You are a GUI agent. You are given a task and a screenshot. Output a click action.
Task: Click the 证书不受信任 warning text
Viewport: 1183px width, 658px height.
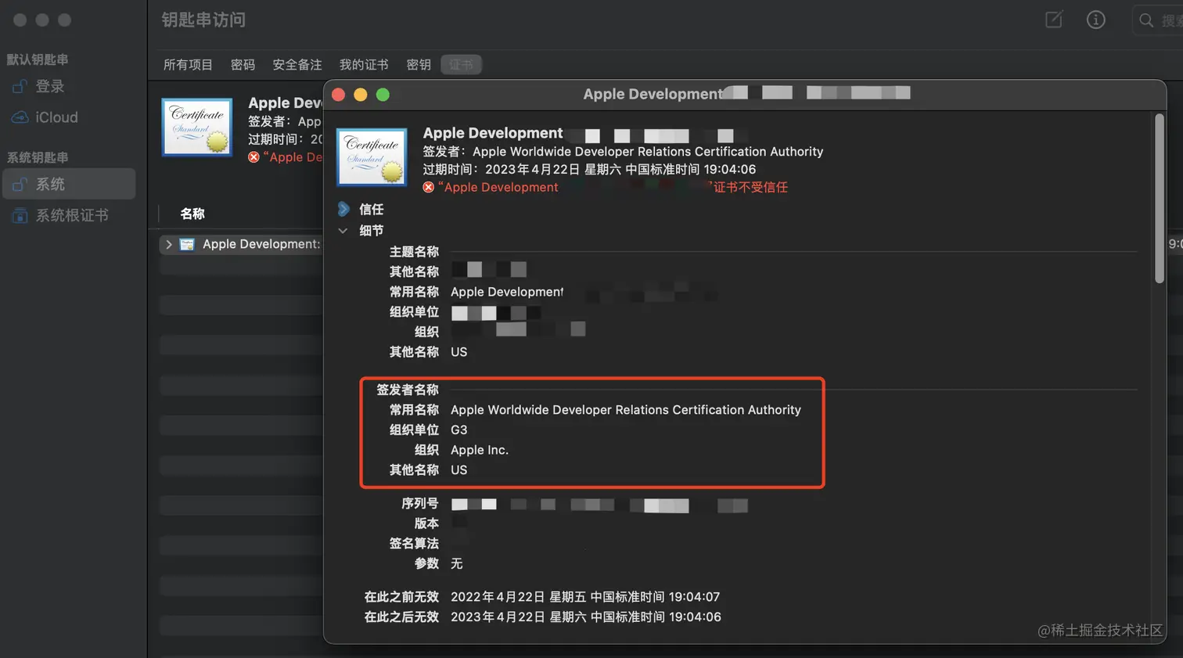pos(750,187)
